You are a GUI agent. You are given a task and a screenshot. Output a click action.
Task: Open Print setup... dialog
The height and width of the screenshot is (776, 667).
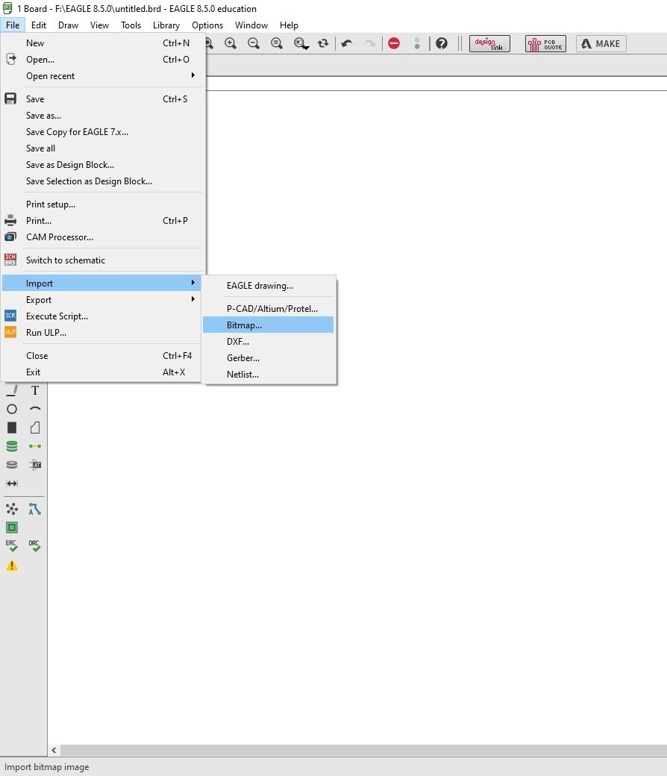101,204
